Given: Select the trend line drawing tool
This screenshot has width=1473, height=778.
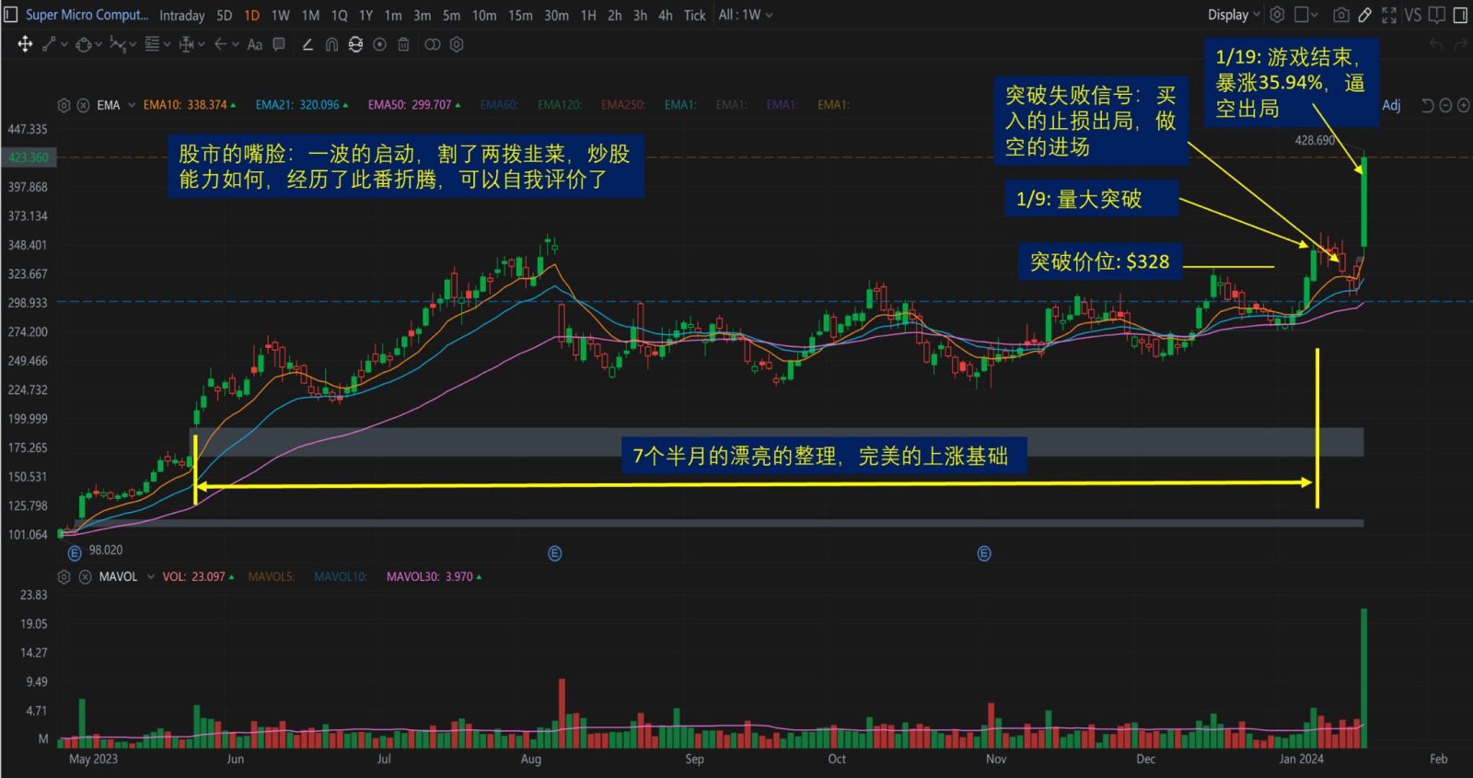Looking at the screenshot, I should tap(49, 44).
